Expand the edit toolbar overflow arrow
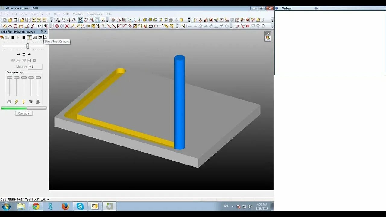The height and width of the screenshot is (217, 386). tap(177, 26)
